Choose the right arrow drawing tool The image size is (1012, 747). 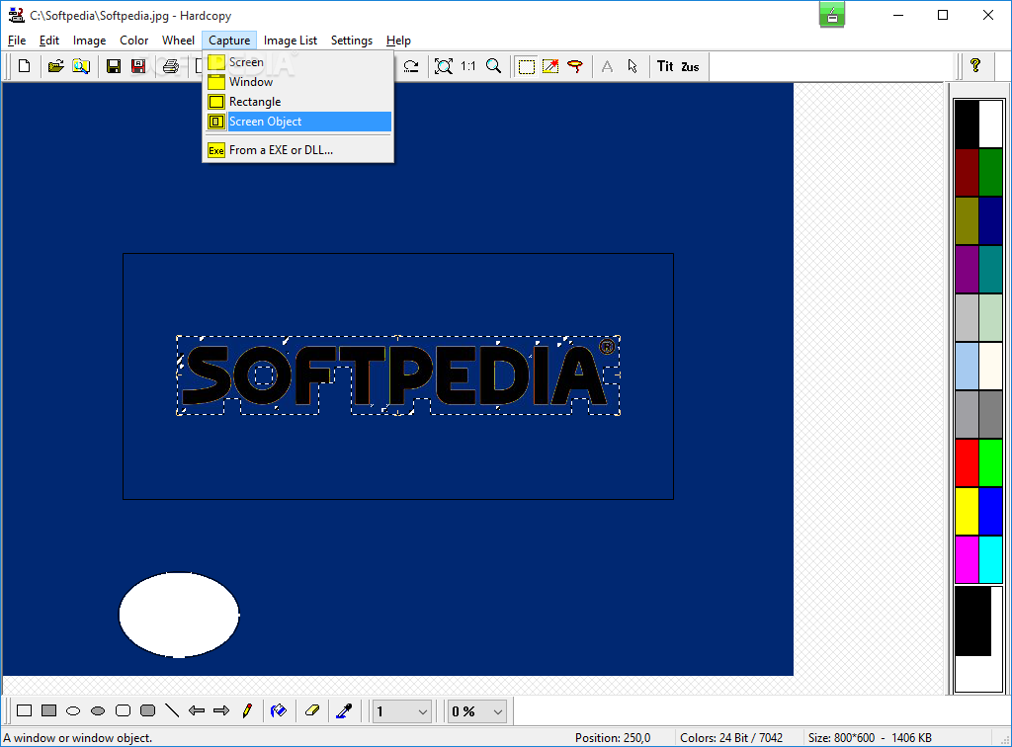[221, 710]
